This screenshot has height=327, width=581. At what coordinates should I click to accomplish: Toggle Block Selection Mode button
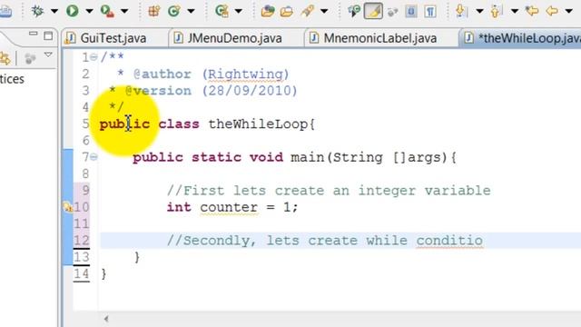pyautogui.click(x=411, y=12)
